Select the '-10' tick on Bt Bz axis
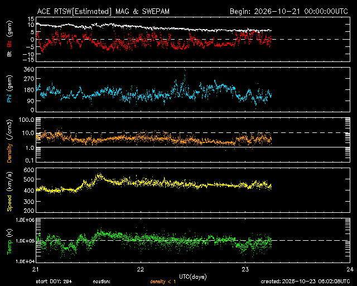The image size is (357, 286). pos(29,54)
